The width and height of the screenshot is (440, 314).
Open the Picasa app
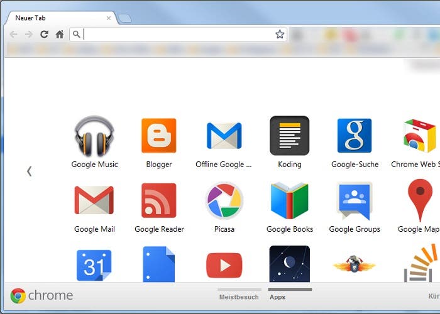point(224,201)
